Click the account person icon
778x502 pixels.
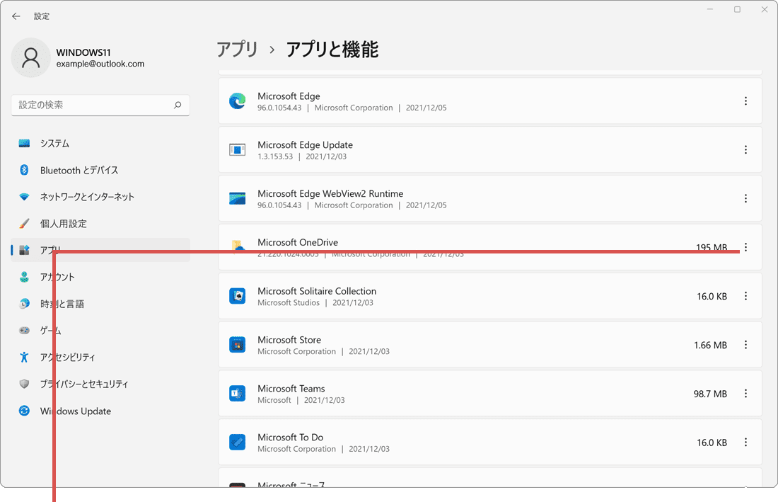pyautogui.click(x=24, y=277)
